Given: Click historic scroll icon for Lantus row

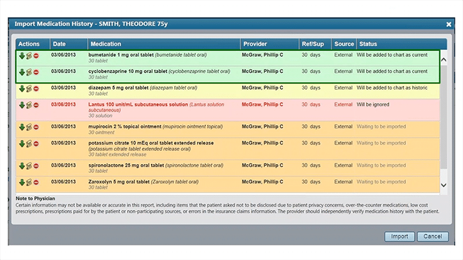Looking at the screenshot, I should (29, 105).
